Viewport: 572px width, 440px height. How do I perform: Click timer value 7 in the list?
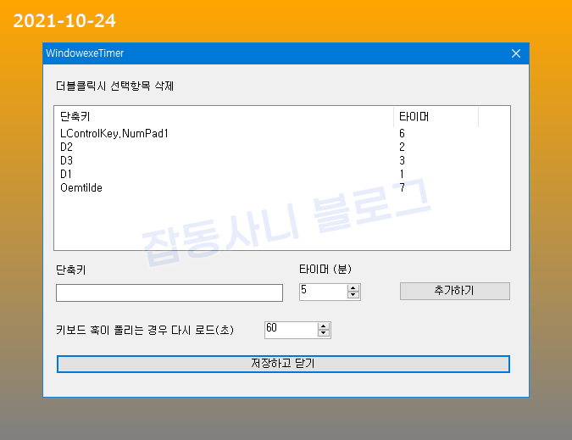point(402,187)
